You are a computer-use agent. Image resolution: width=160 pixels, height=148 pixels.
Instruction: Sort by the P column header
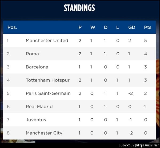click(x=80, y=27)
